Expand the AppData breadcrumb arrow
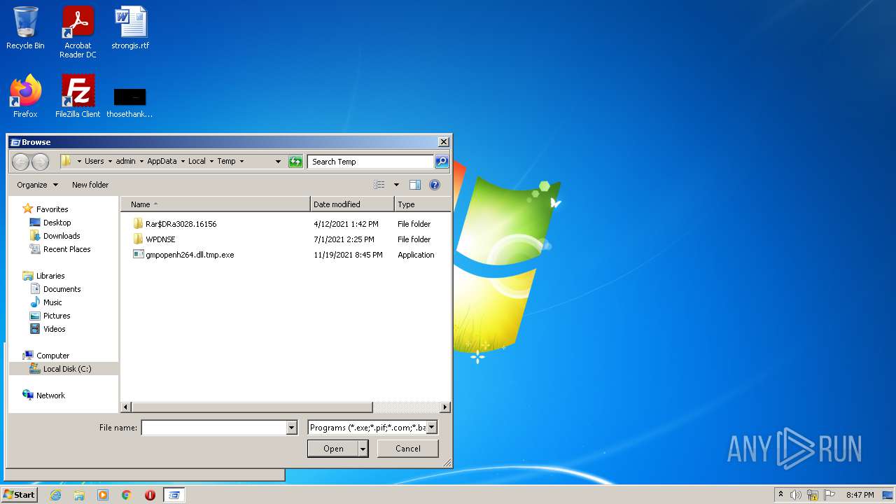The height and width of the screenshot is (504, 896). pyautogui.click(x=183, y=162)
